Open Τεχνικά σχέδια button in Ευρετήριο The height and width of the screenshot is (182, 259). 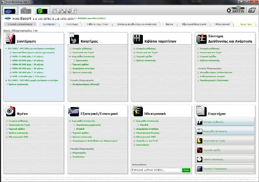point(225,150)
